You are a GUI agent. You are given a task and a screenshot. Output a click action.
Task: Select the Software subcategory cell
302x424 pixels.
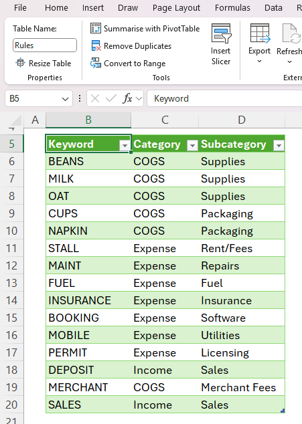click(x=242, y=318)
